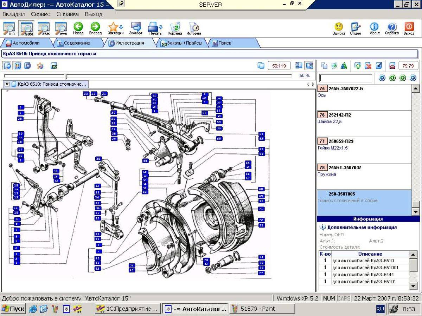422x316 pixels.
Task: Click the parts list scroll down arrow
Action: click(415, 212)
